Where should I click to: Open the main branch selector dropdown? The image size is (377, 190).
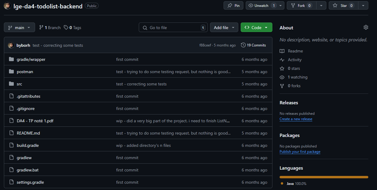(x=19, y=28)
